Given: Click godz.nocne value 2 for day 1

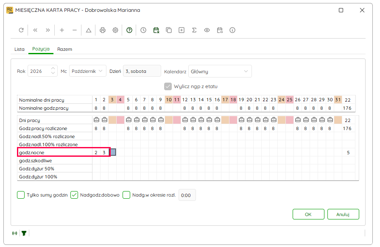Looking at the screenshot, I should click(96, 153).
